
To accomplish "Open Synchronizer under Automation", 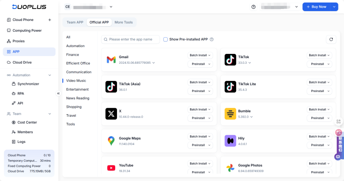I will click(x=28, y=84).
